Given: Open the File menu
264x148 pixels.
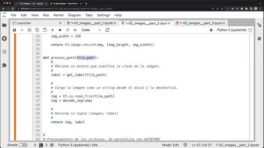Looking at the screenshot, I should pos(14,15).
